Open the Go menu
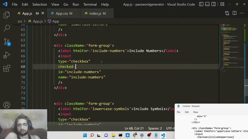The image size is (248, 139). pos(66,4)
